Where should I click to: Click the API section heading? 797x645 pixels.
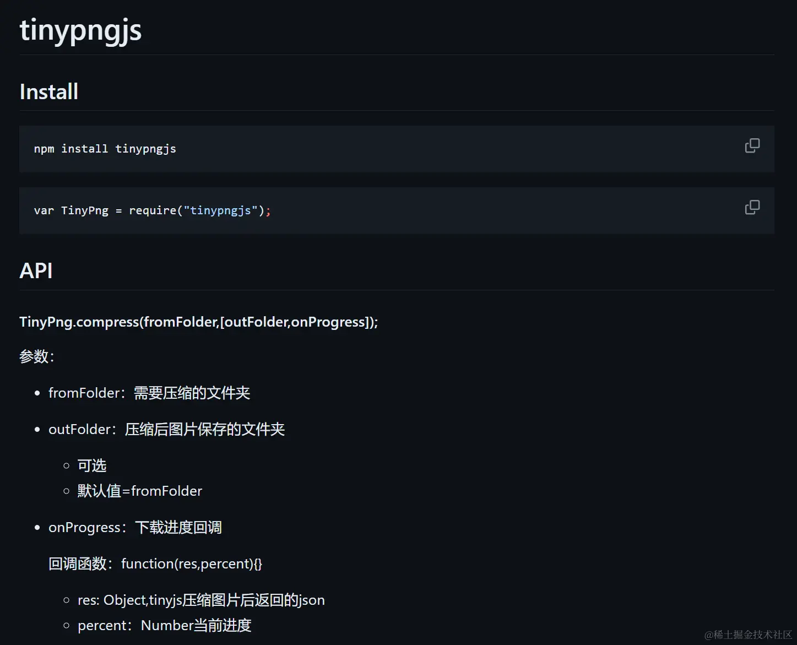(x=36, y=270)
